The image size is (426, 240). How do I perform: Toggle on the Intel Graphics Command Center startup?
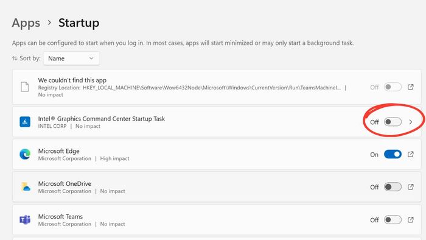[x=393, y=122]
